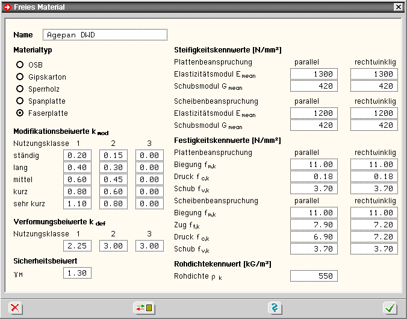Viewport: 407px width, 319px height.
Task: Click the Name field containing Agepan DWD
Action: (105, 35)
